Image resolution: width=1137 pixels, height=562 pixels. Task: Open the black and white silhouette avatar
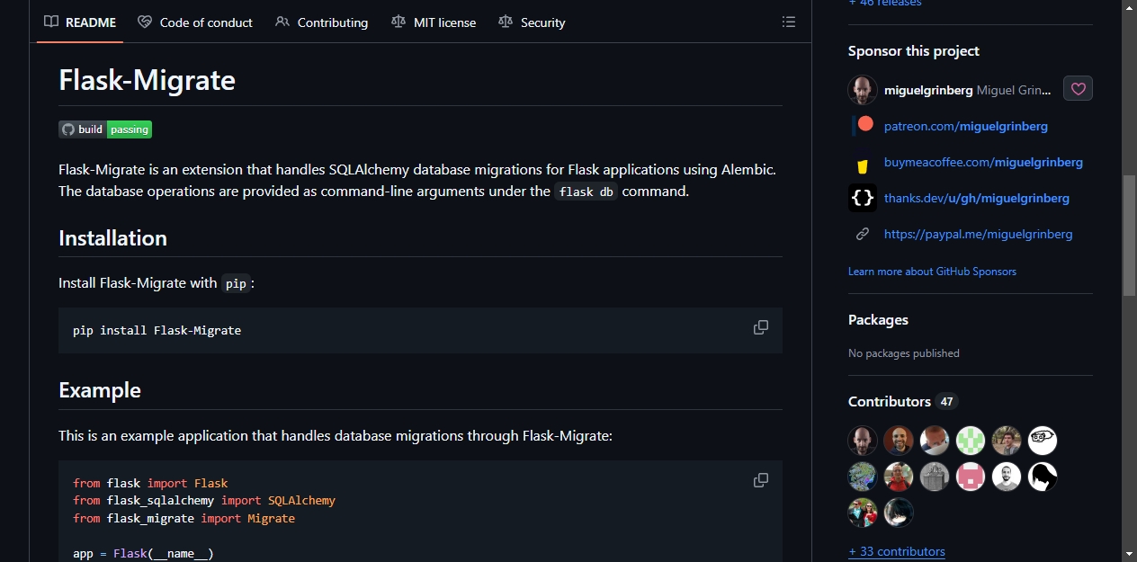pyautogui.click(x=1043, y=477)
